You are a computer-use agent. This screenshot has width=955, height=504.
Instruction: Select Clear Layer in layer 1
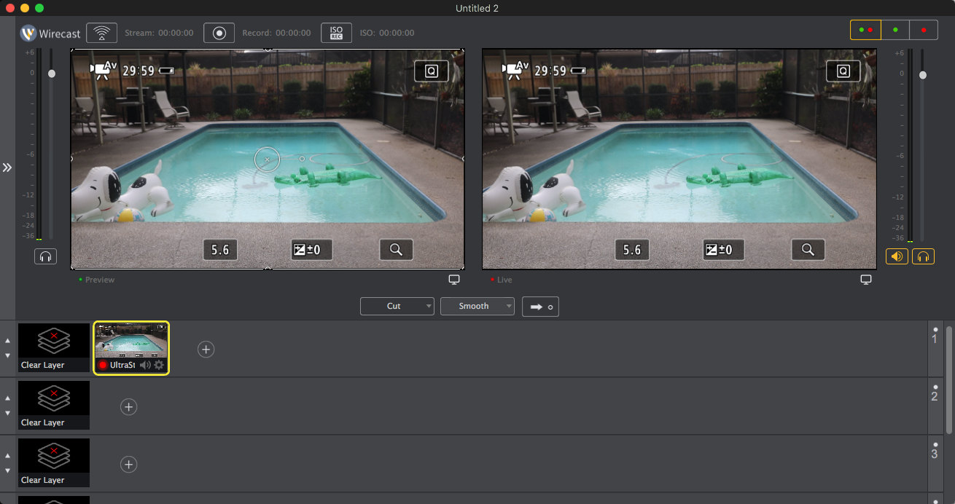[54, 348]
